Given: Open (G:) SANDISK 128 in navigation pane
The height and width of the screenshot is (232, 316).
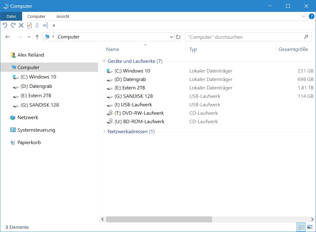Looking at the screenshot, I should click(40, 105).
